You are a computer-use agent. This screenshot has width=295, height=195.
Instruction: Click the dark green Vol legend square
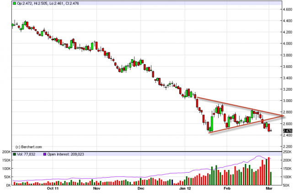click(x=15, y=154)
